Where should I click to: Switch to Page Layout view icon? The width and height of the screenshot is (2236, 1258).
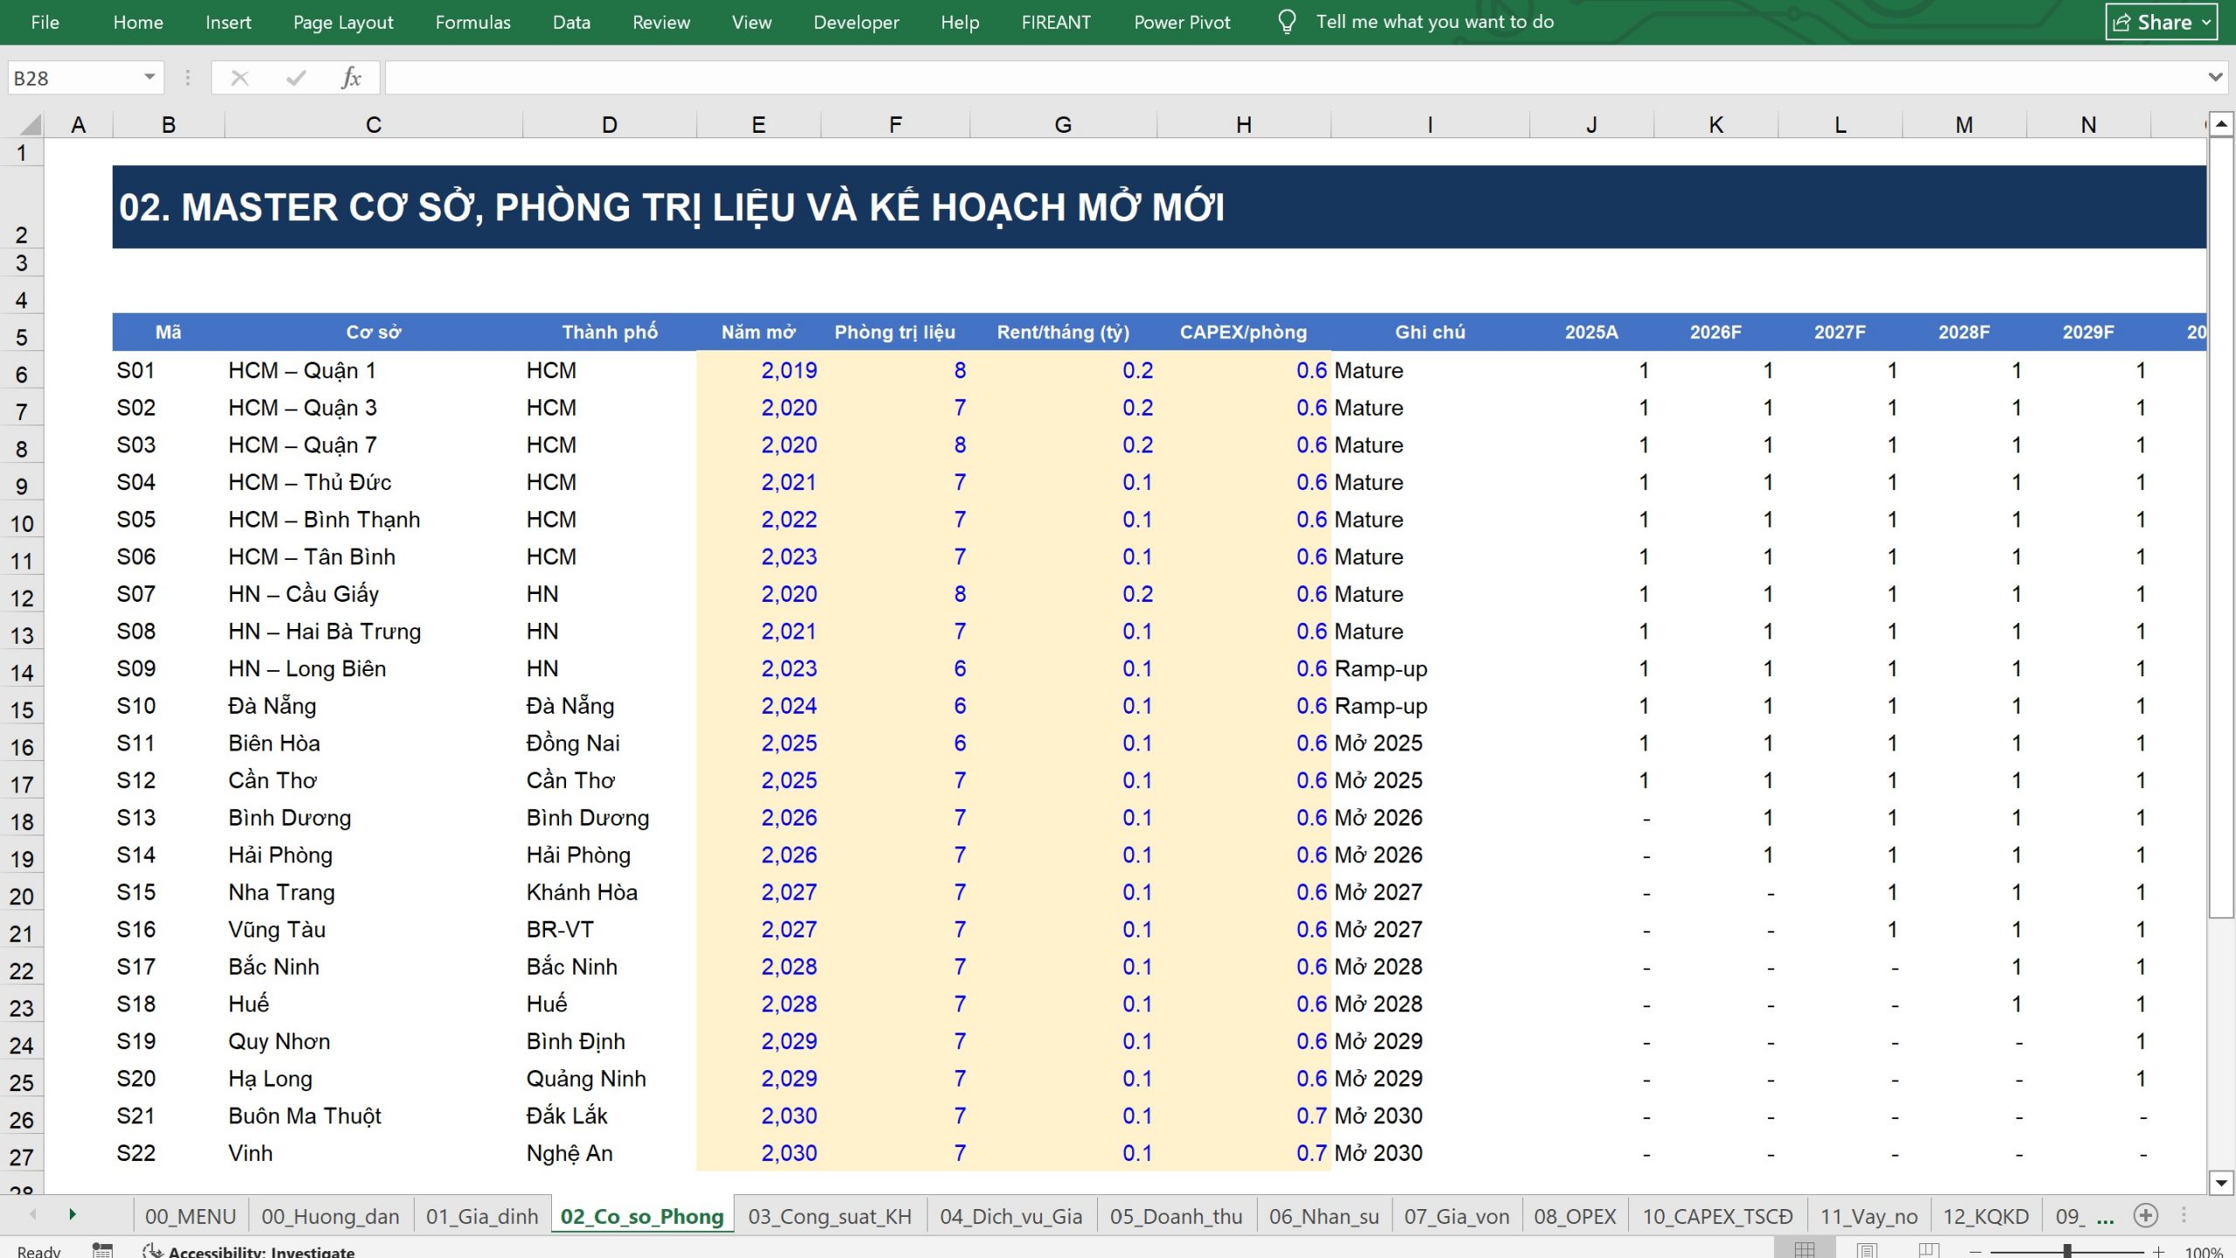pos(1867,1251)
